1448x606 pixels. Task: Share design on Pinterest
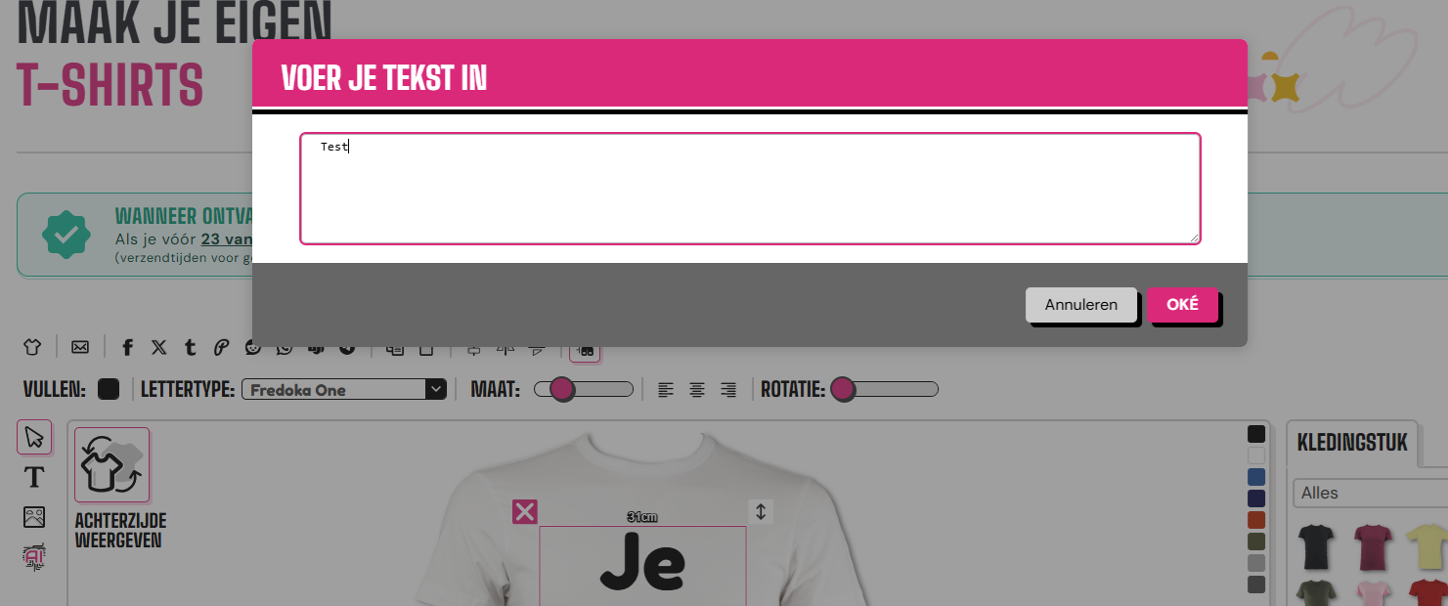[x=221, y=347]
